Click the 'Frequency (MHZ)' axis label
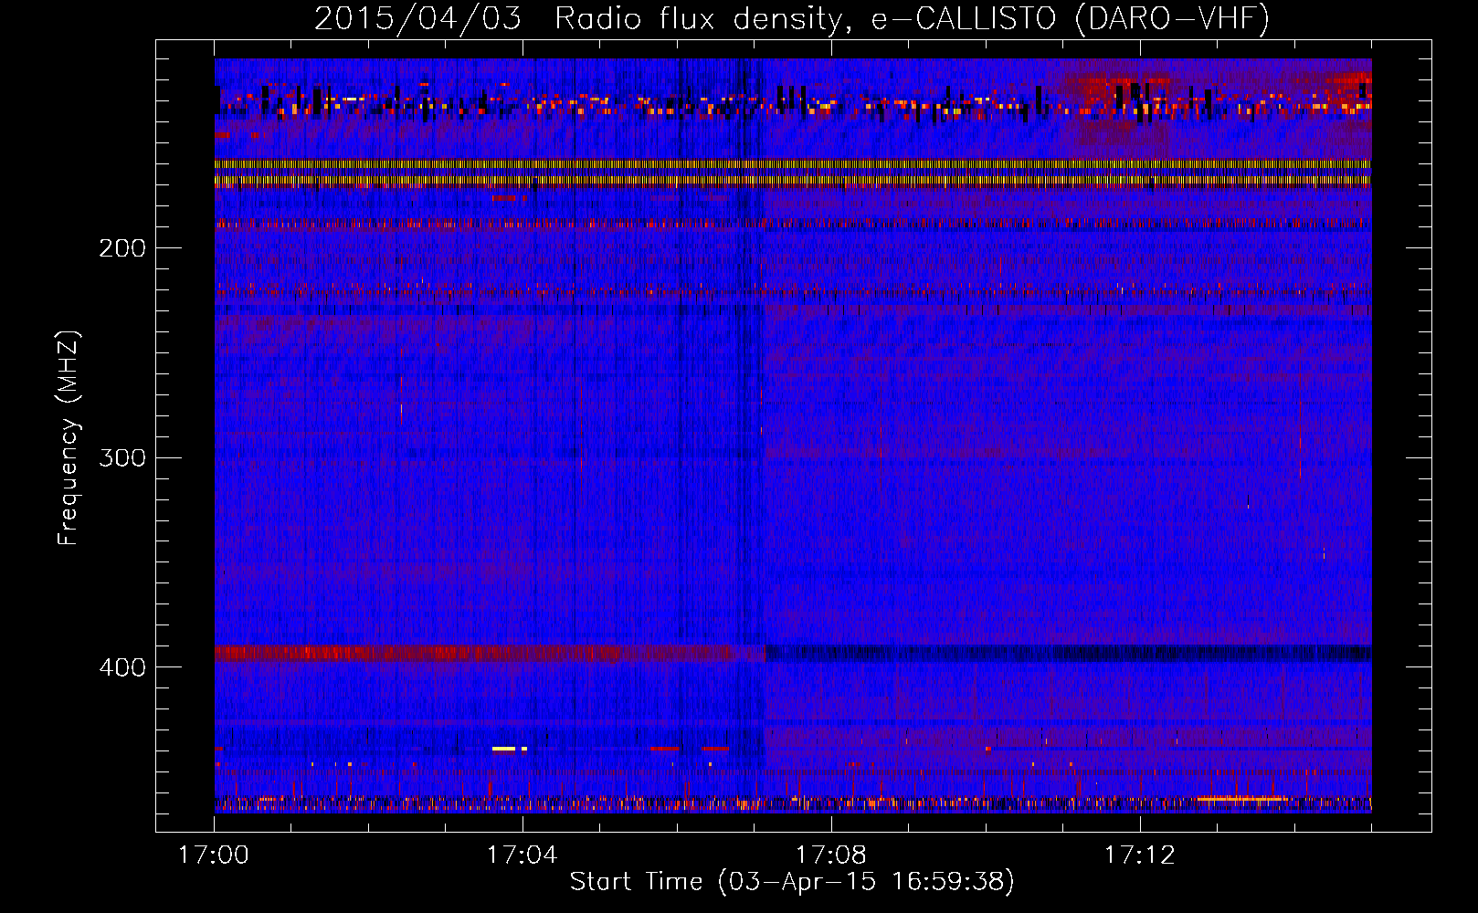Viewport: 1478px width, 913px height. tap(69, 437)
